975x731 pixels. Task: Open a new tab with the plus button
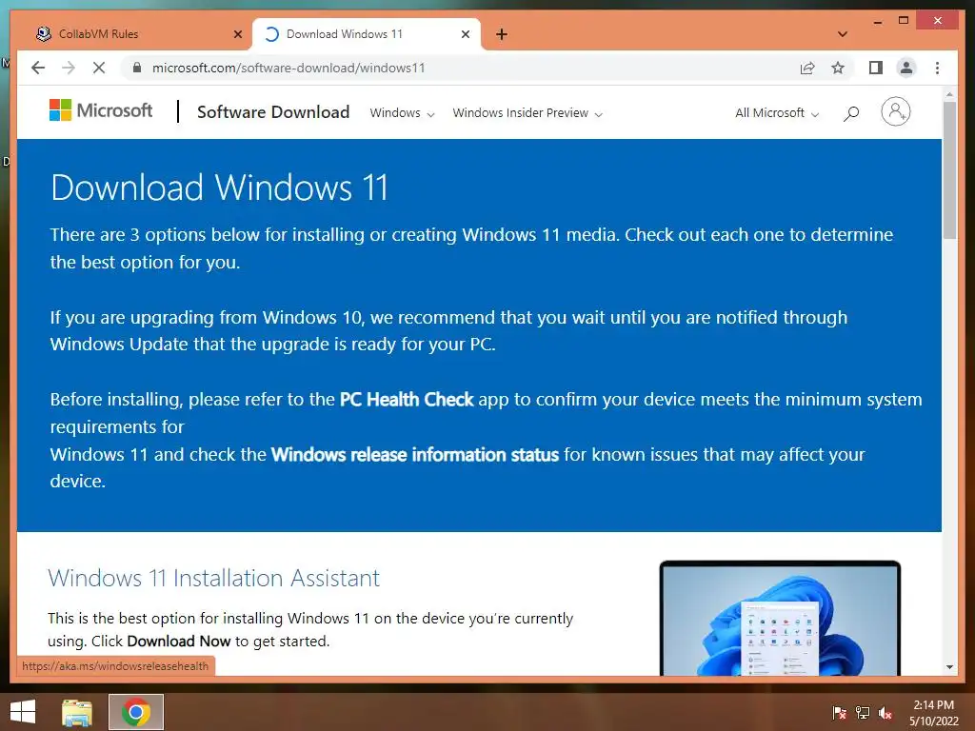pos(502,34)
